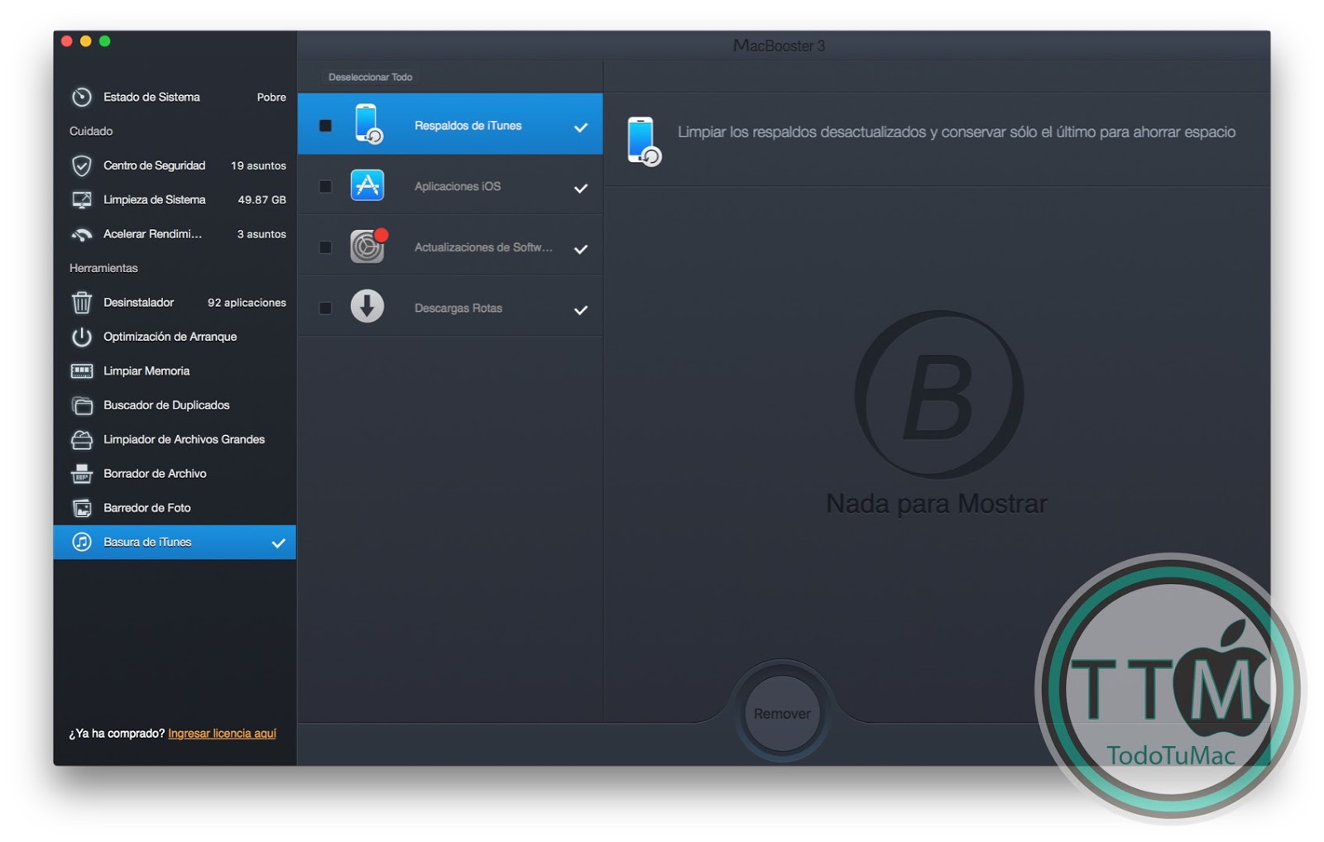Viewport: 1324px width, 842px height.
Task: Click the Limpiador de Archivos Grandes icon
Action: pyautogui.click(x=81, y=440)
